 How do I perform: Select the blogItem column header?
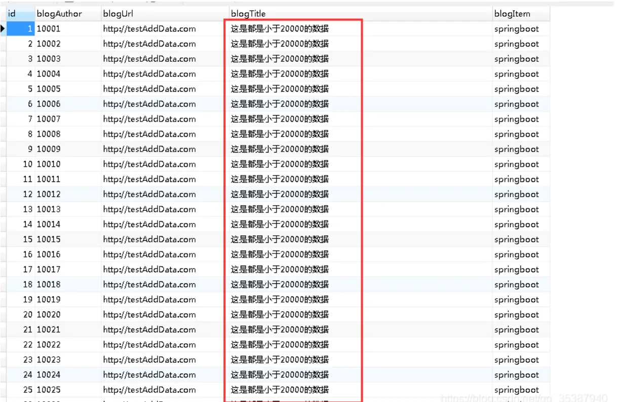coord(521,14)
